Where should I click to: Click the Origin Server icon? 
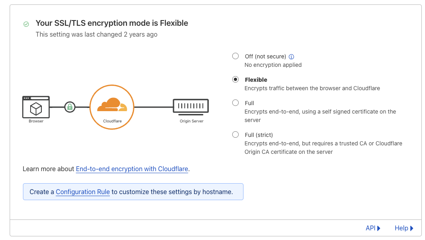pos(191,107)
